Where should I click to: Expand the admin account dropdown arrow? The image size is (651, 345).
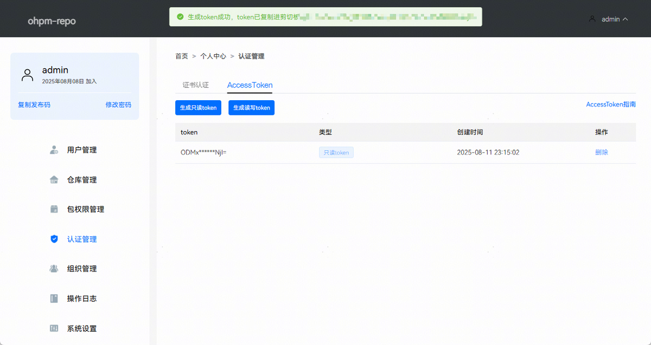click(x=626, y=19)
